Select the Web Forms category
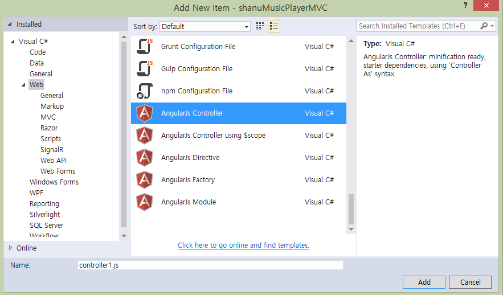Viewport: 503px width, 295px height. point(58,171)
